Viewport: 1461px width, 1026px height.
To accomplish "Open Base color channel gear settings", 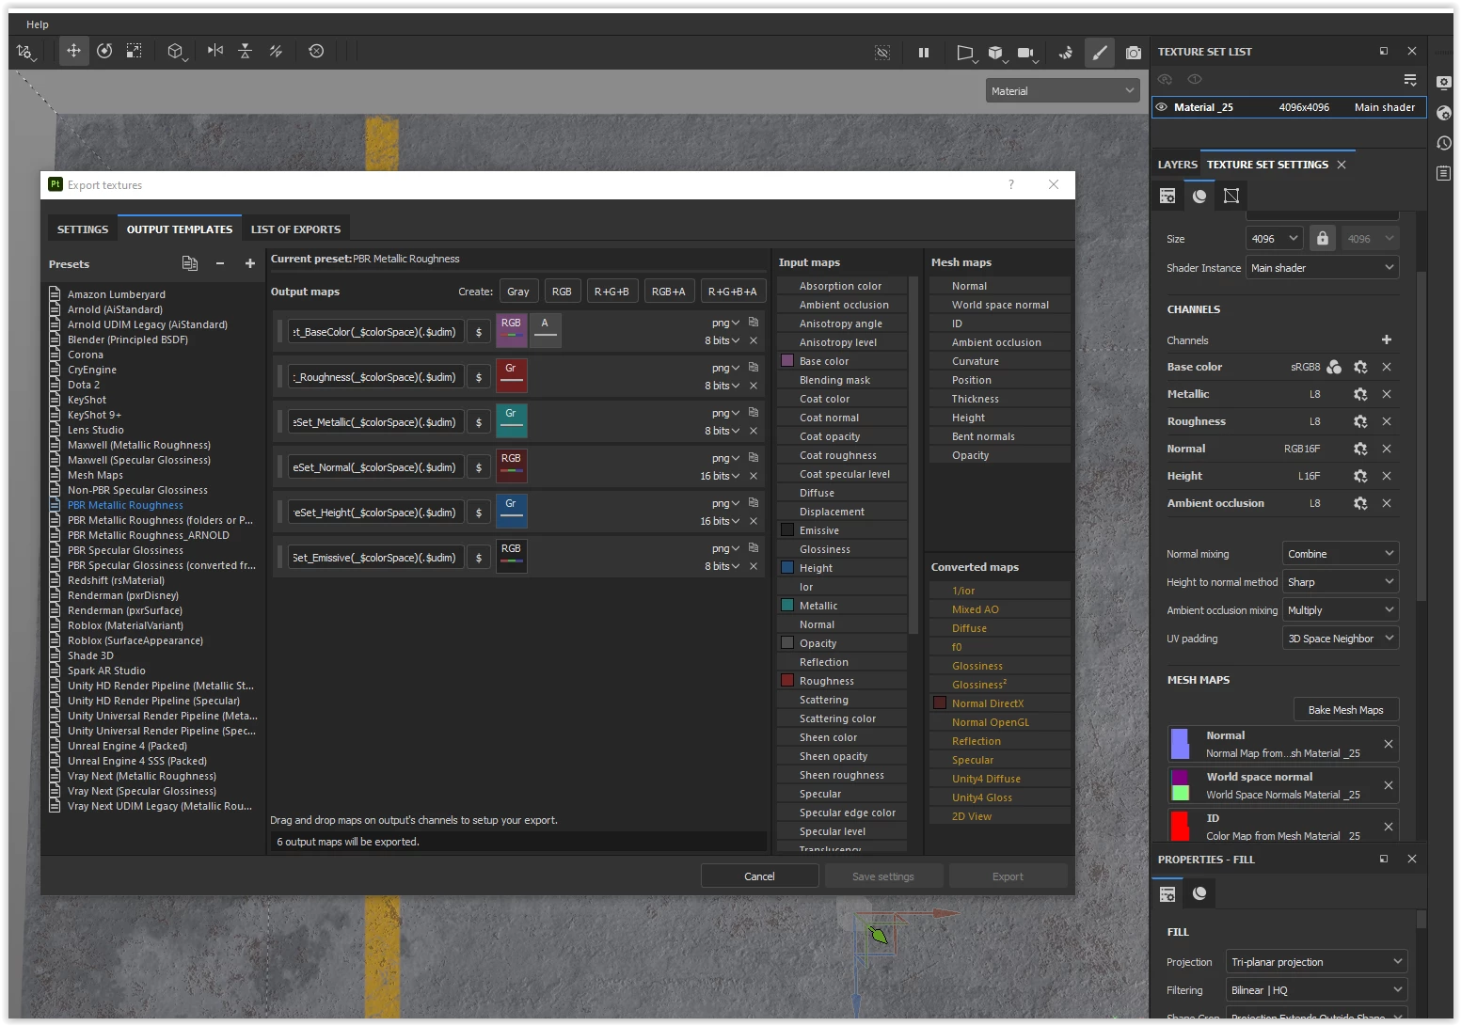I will 1360,367.
